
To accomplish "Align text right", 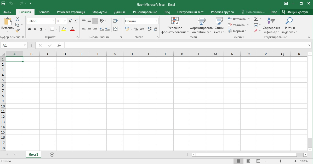I will click(95, 29).
